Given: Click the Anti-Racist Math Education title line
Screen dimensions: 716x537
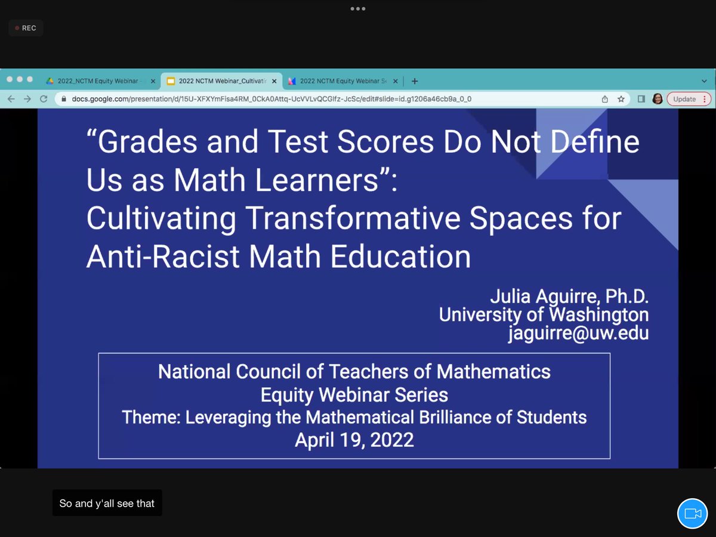Looking at the screenshot, I should (x=279, y=257).
